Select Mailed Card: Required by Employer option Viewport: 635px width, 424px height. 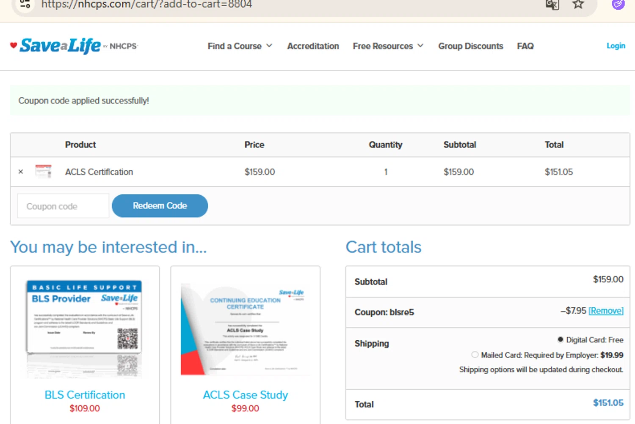click(x=475, y=355)
